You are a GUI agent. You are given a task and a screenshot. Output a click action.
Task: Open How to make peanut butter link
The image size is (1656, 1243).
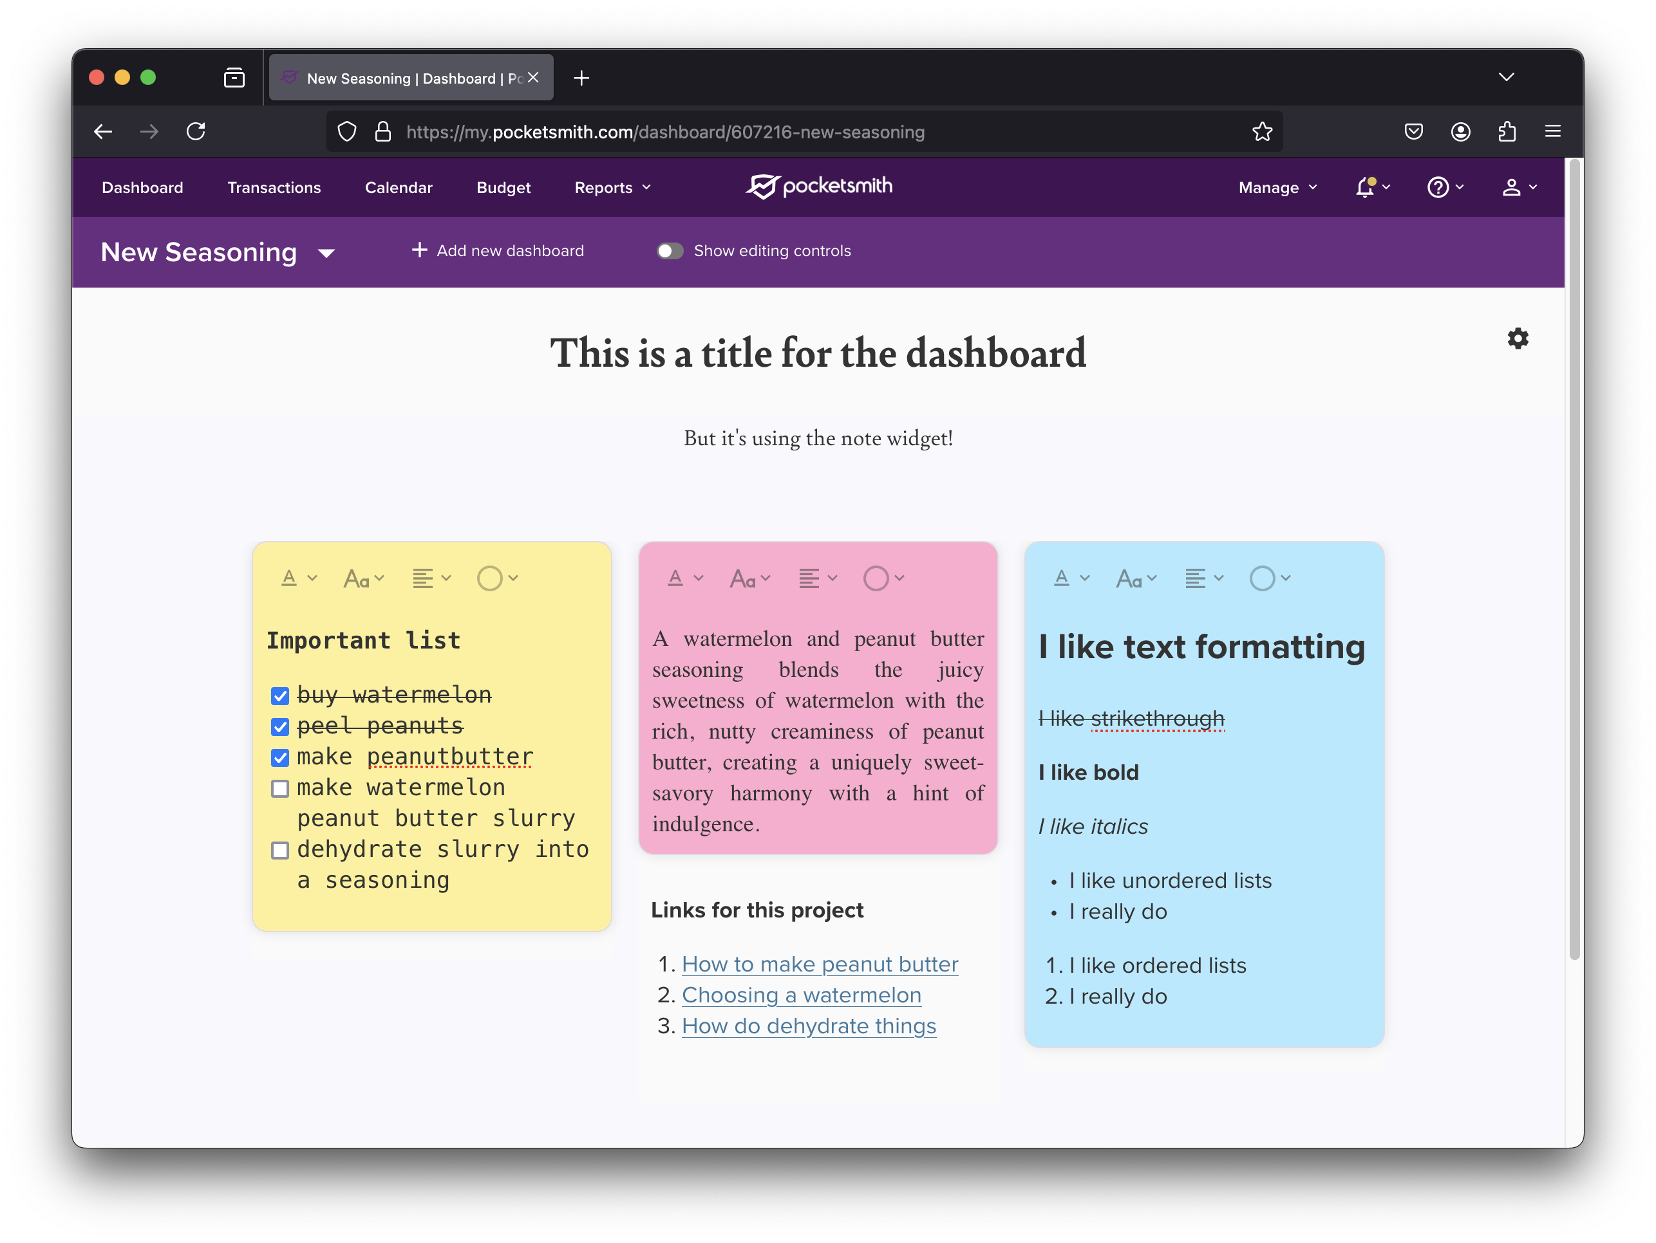pyautogui.click(x=819, y=964)
